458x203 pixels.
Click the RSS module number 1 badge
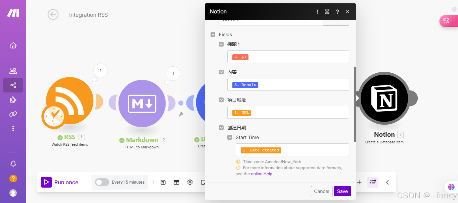(x=81, y=137)
